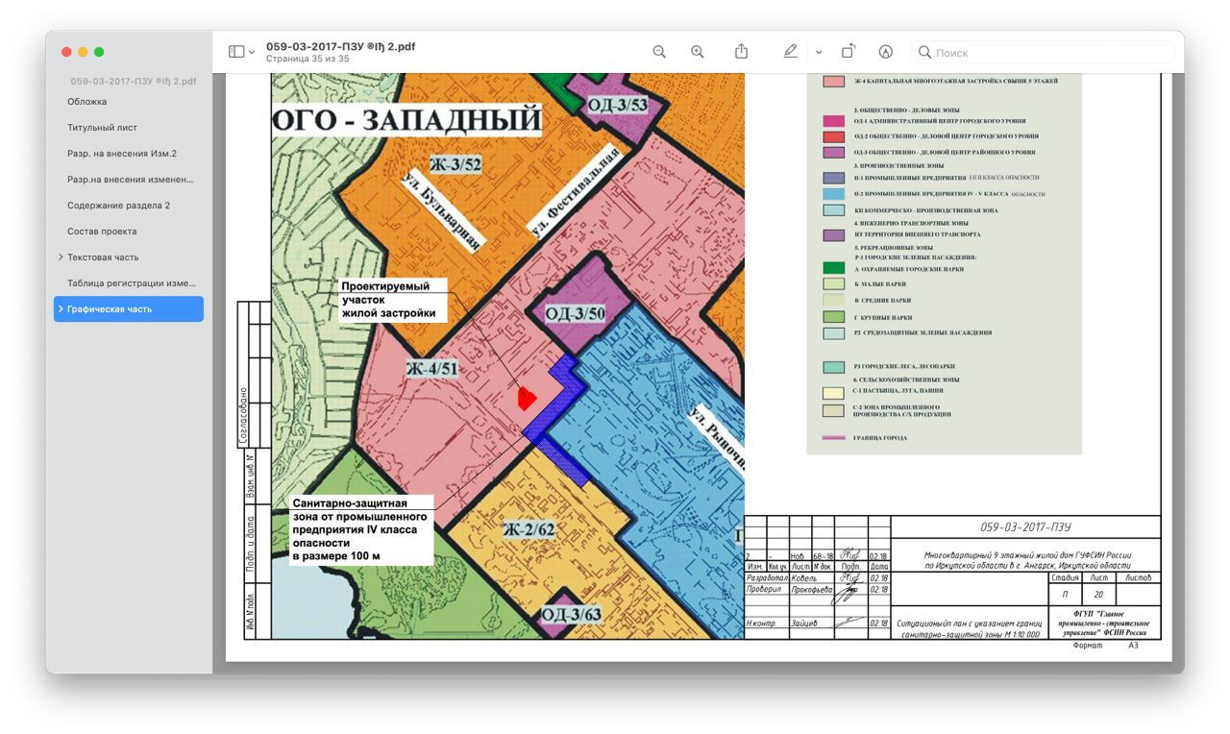The width and height of the screenshot is (1230, 734).
Task: Maximize the window with the green button
Action: [99, 52]
